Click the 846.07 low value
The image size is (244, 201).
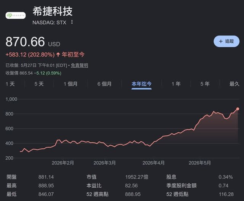click(x=46, y=194)
